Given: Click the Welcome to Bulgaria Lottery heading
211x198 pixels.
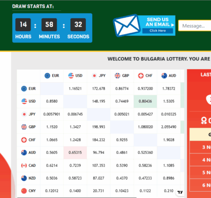Looking at the screenshot, I should coord(159,59).
